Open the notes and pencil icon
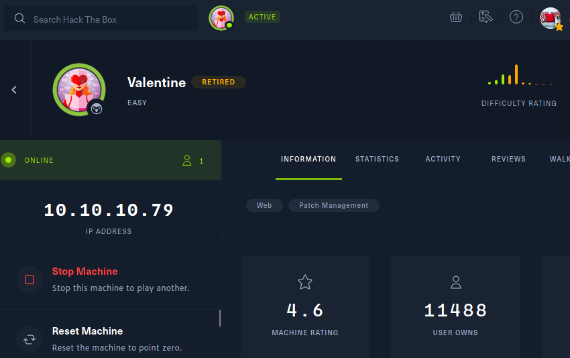Viewport: 570px width, 358px height. (x=486, y=17)
